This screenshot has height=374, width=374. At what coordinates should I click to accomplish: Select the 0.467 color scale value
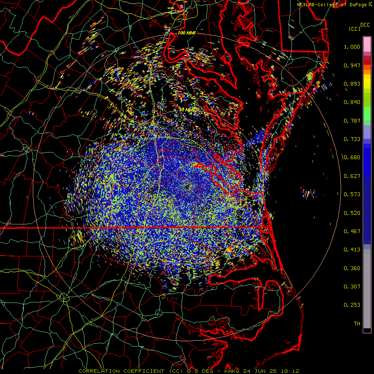click(x=352, y=231)
